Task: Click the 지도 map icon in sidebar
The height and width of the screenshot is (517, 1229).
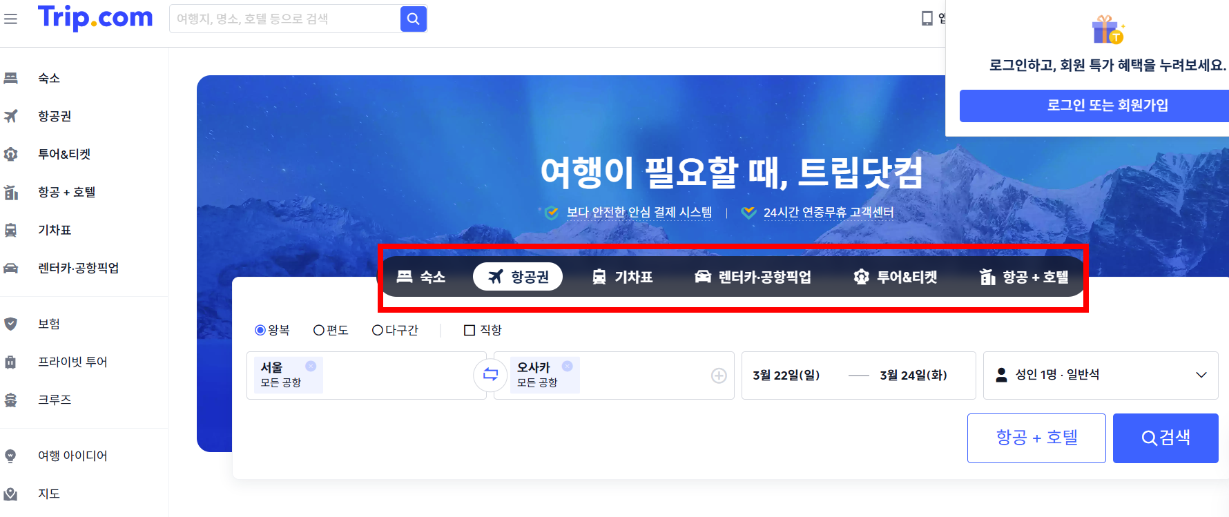Action: 11,494
